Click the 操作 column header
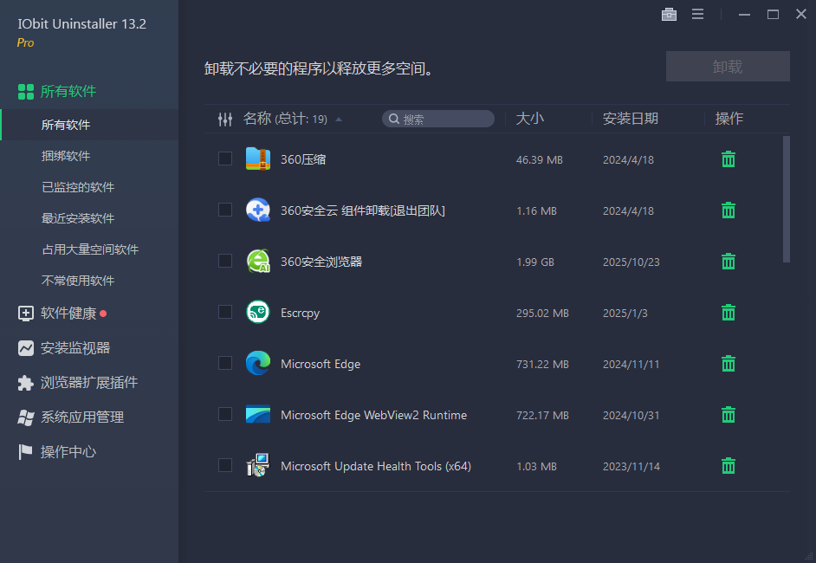 coord(729,119)
